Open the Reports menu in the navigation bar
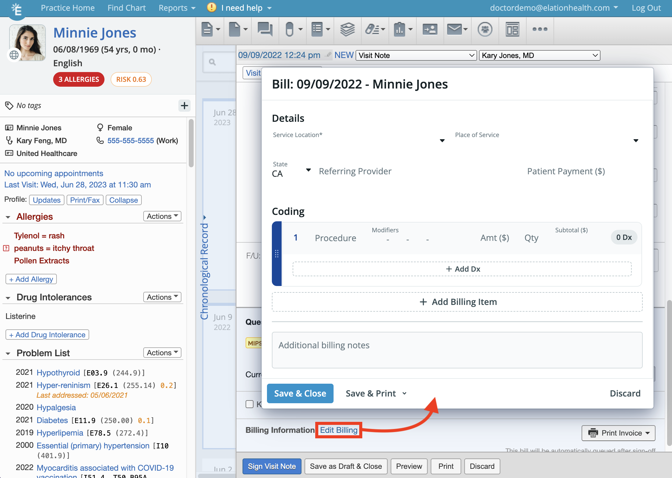Image resolution: width=672 pixels, height=478 pixels. click(x=177, y=8)
